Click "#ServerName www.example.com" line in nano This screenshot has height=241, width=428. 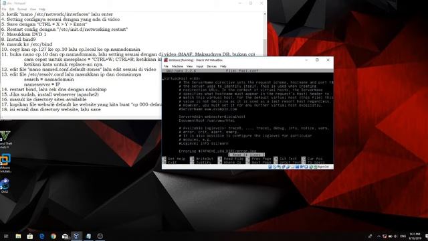tap(208, 108)
